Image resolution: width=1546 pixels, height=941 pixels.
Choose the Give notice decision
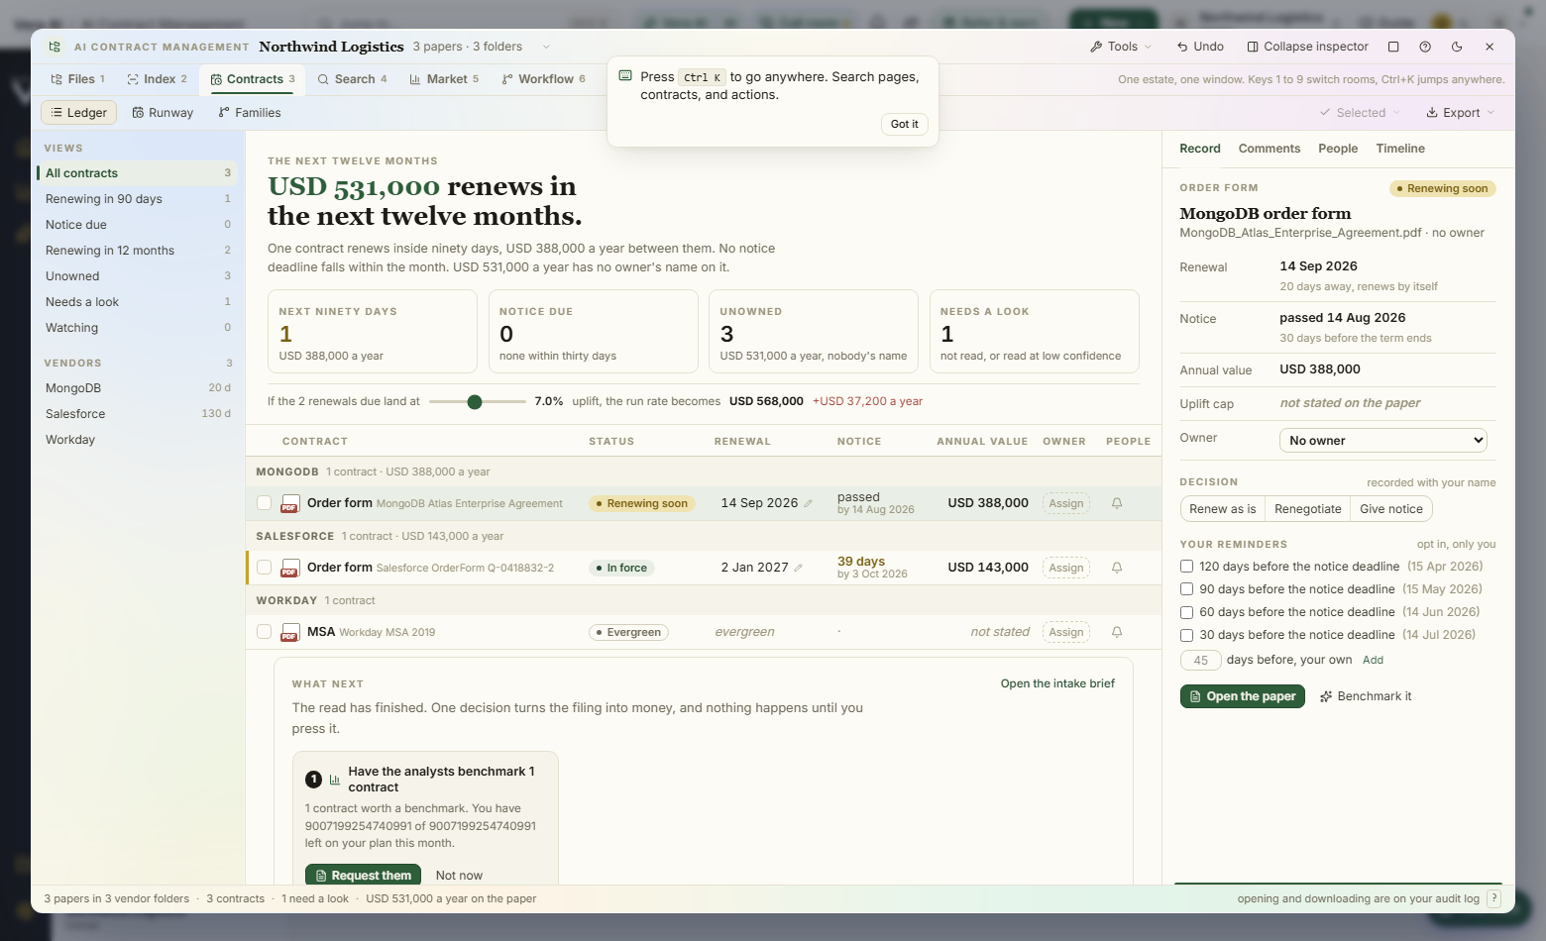1391,509
